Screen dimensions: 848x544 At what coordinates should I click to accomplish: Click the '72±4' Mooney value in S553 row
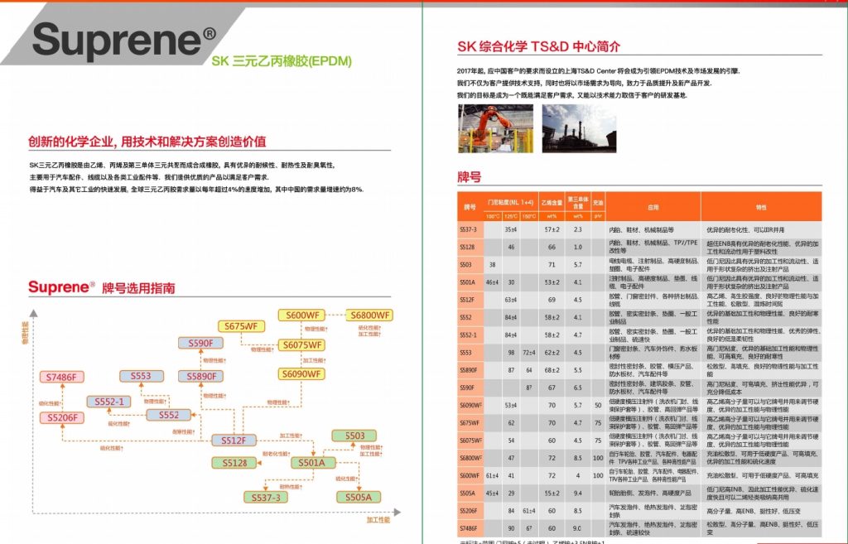click(529, 353)
